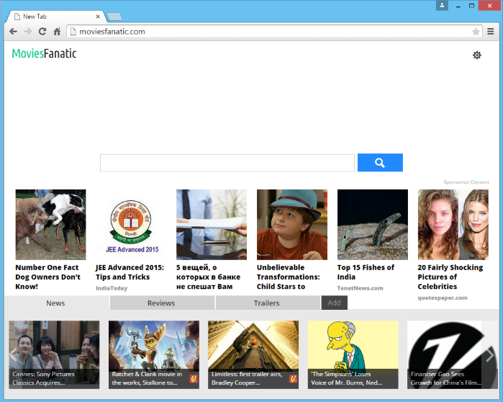Open the browser home page icon

point(57,32)
